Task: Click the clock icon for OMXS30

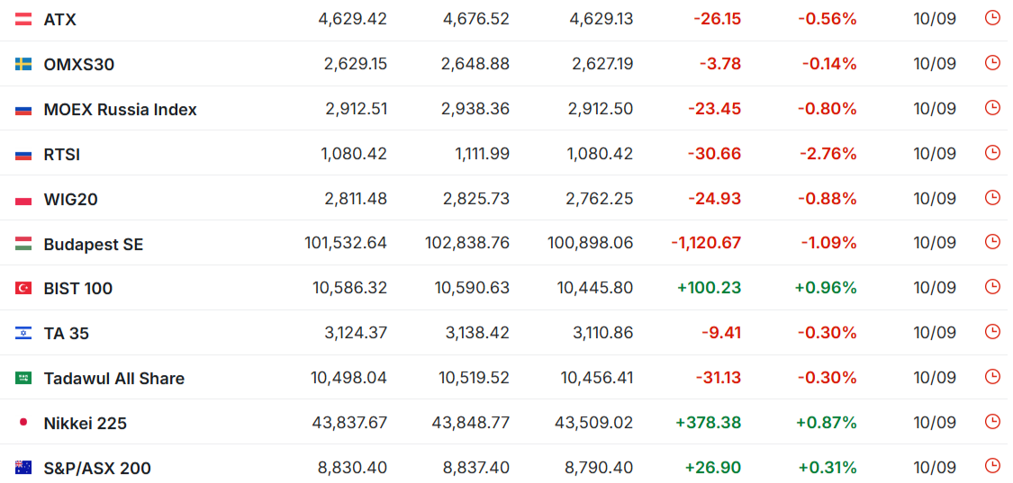Action: click(991, 63)
